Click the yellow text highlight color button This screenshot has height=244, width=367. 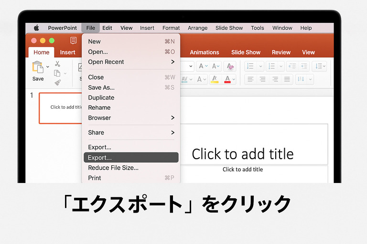click(215, 79)
